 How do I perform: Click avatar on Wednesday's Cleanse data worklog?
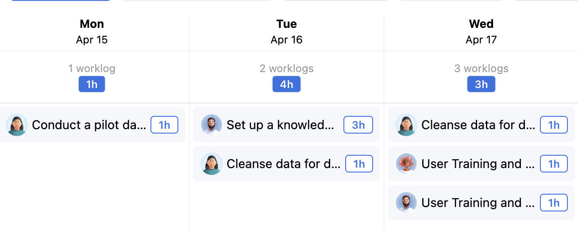(x=406, y=125)
